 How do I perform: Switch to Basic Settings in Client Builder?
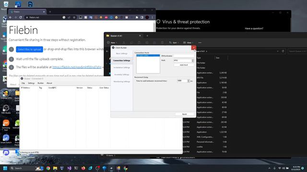(x=121, y=54)
